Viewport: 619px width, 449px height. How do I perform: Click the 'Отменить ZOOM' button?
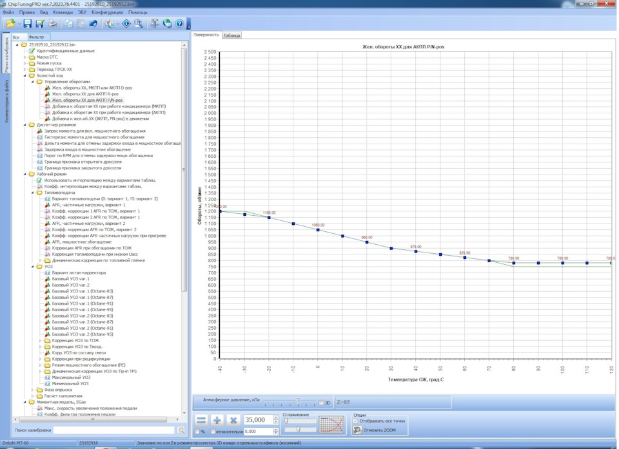click(x=374, y=430)
